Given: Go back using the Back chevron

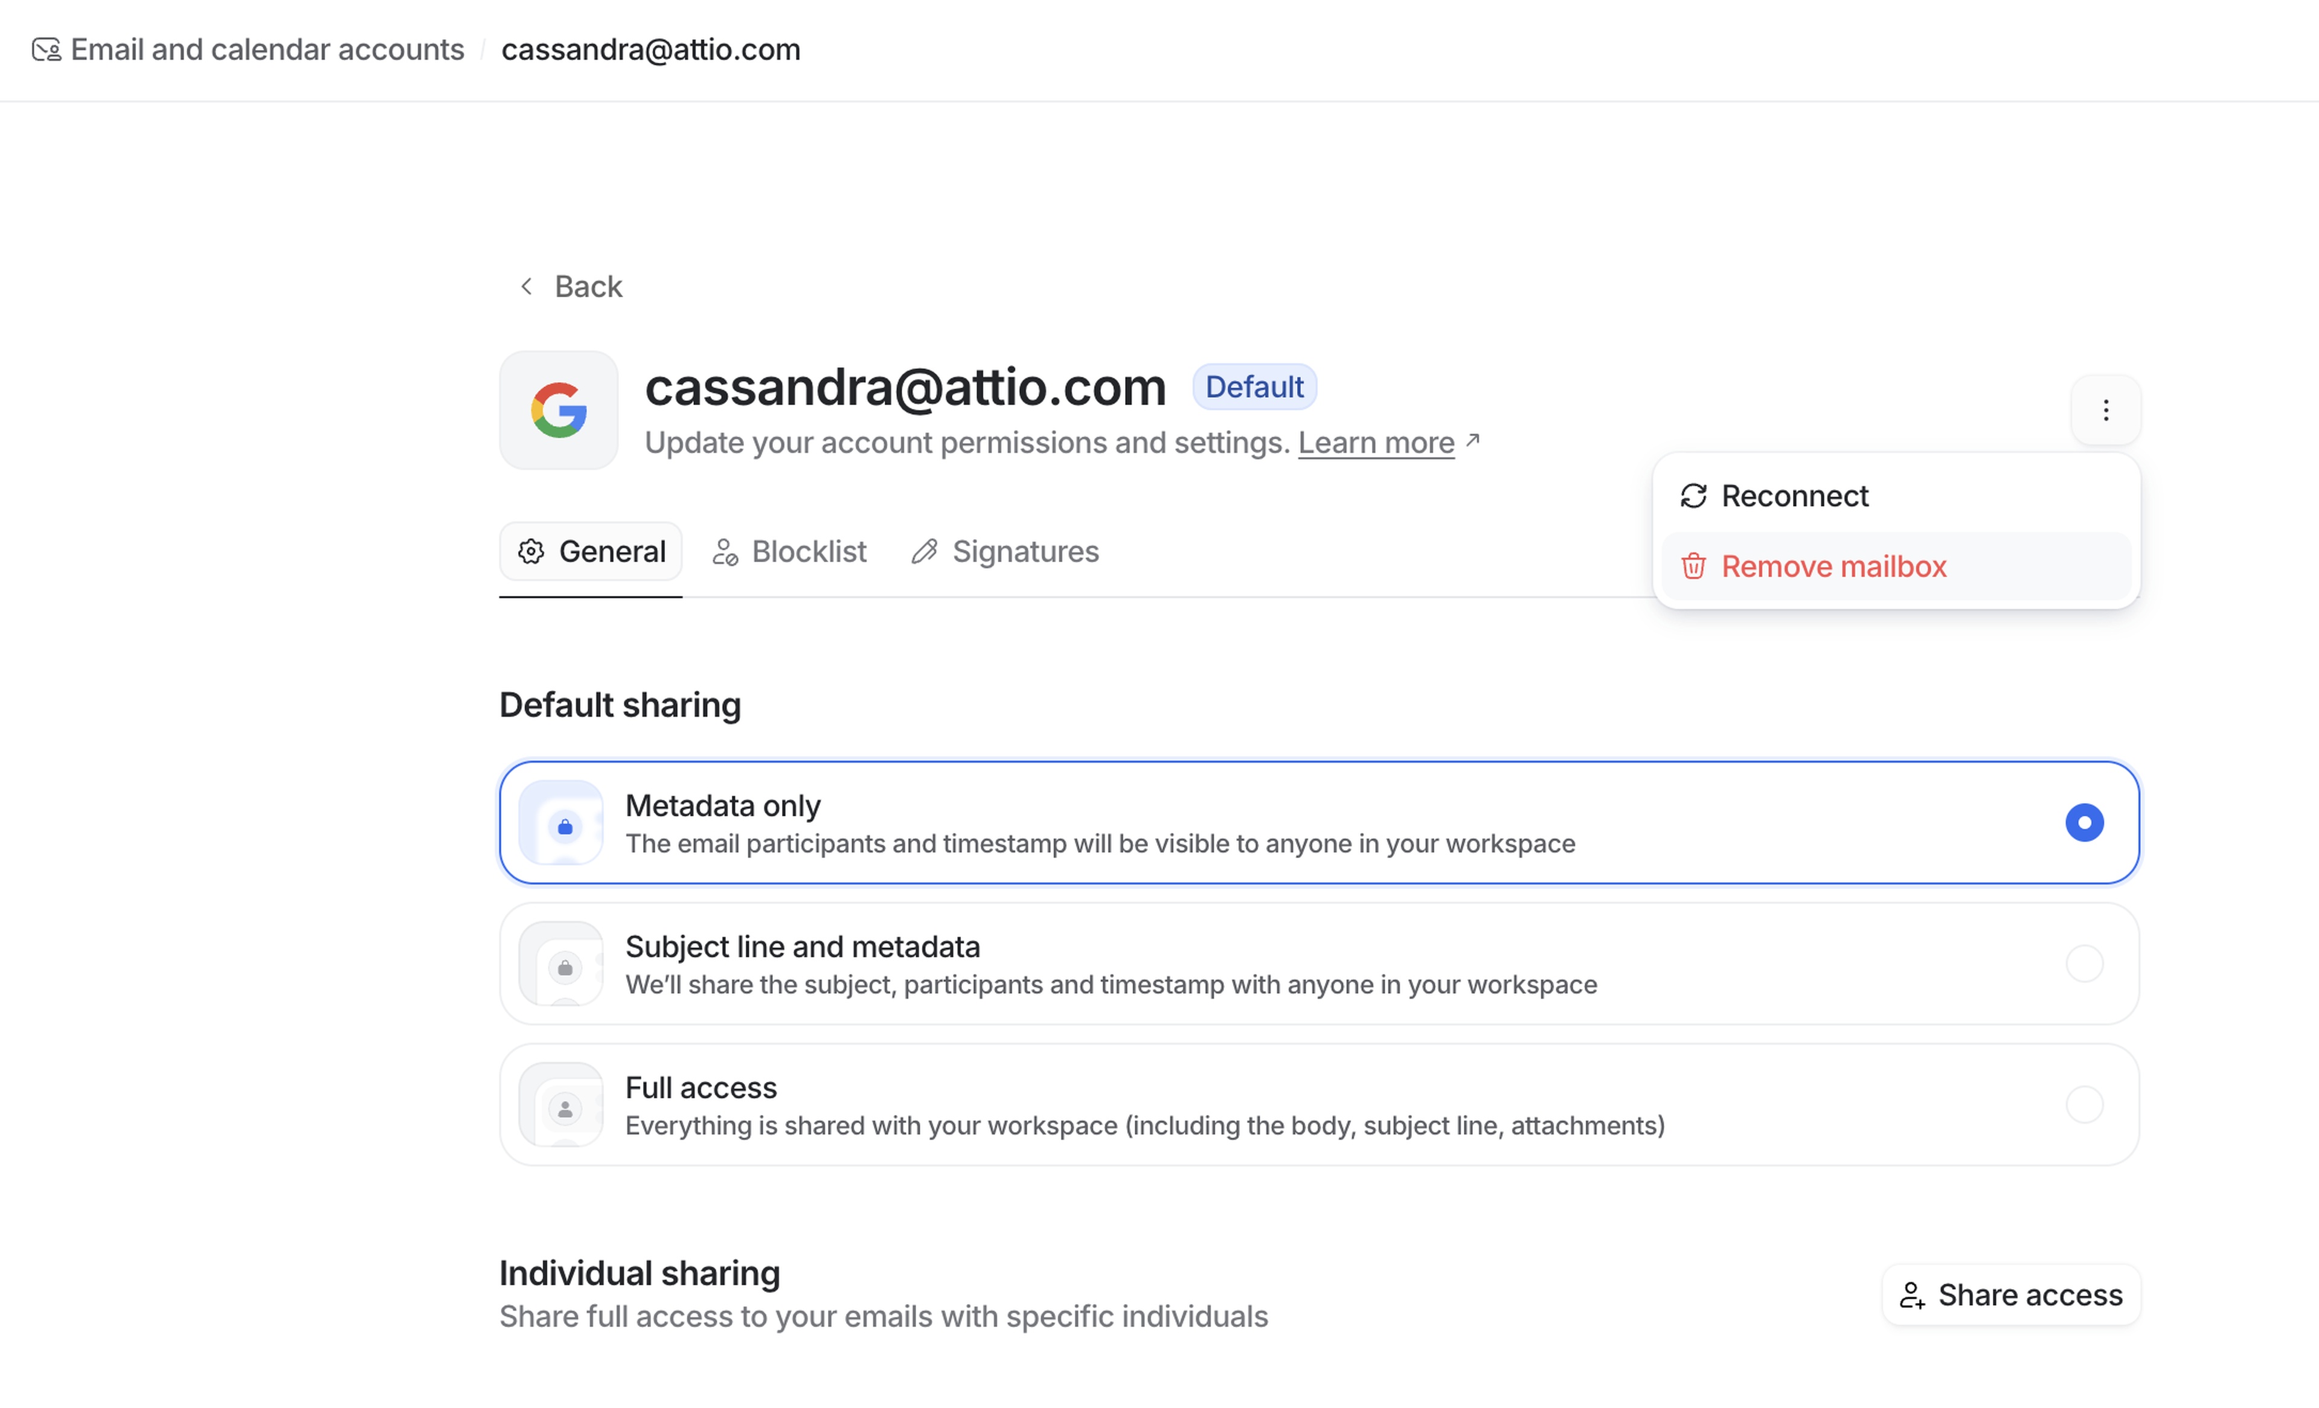Looking at the screenshot, I should (527, 286).
